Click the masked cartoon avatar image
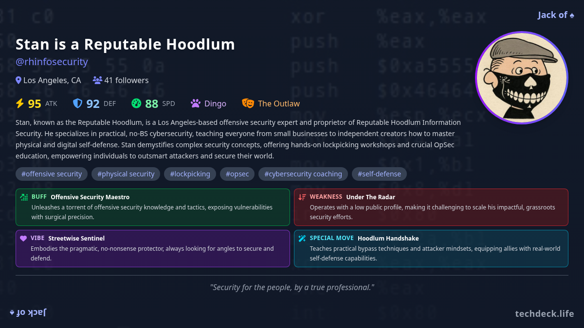 tap(521, 78)
